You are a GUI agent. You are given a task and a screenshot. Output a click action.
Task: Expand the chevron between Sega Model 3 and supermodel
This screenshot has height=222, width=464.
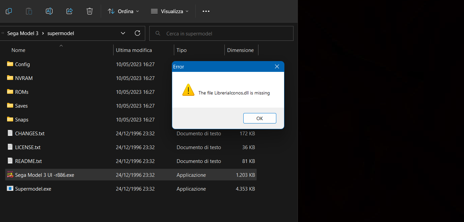(43, 33)
